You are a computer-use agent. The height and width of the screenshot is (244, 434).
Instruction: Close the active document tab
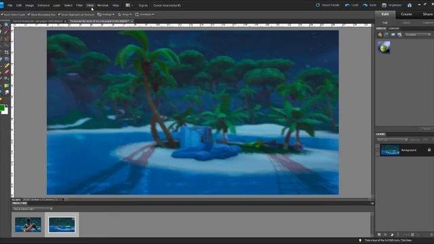pos(132,21)
